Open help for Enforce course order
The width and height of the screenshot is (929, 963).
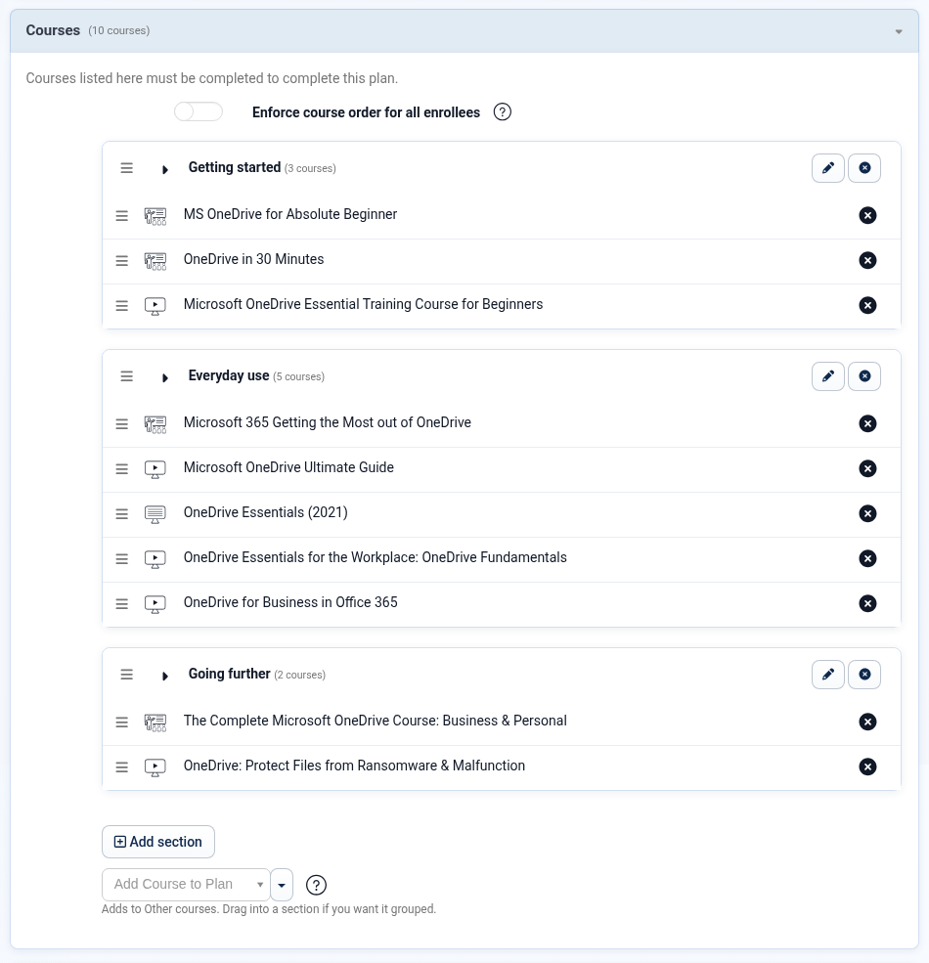point(502,111)
